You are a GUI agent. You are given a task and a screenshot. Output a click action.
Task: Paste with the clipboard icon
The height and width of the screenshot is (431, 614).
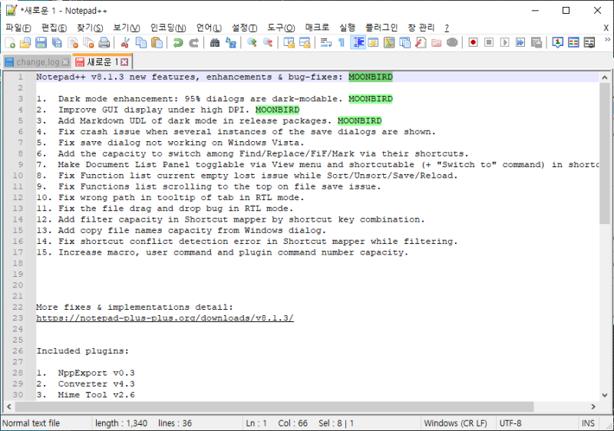(157, 43)
